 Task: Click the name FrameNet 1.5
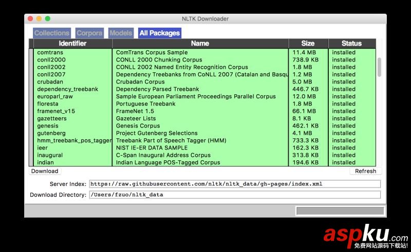(135, 111)
